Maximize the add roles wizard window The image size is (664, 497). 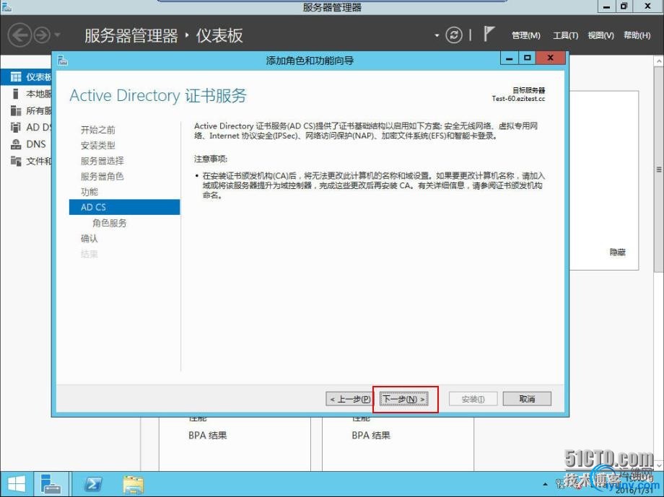[x=527, y=58]
